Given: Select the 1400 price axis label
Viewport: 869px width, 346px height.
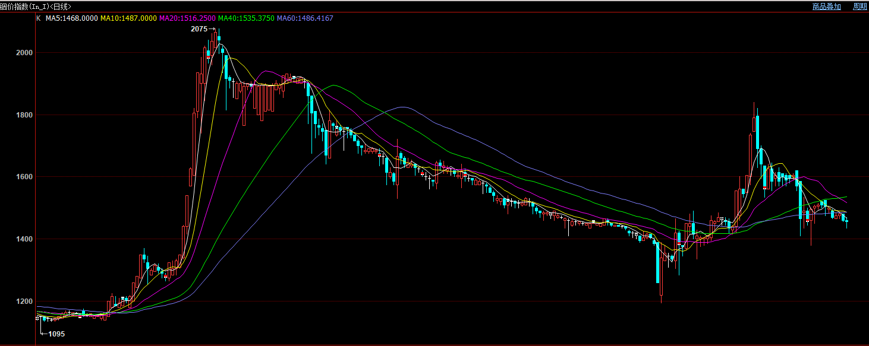Looking at the screenshot, I should coord(24,239).
